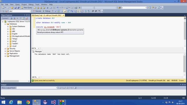Select the Telugu database in tree
This screenshot has height=105, width=187.
click(15, 39)
